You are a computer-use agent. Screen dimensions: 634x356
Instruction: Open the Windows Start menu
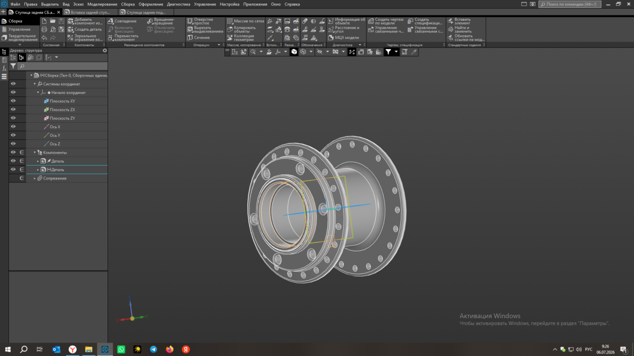(x=8, y=349)
